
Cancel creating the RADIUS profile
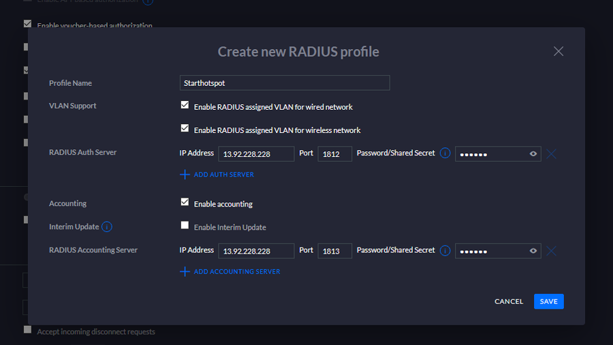pyautogui.click(x=509, y=301)
